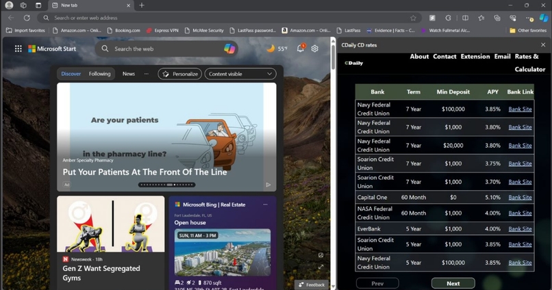552x290 pixels.
Task: Open Bank Site for Navy Federal 7 Year $20,000
Action: pos(520,146)
